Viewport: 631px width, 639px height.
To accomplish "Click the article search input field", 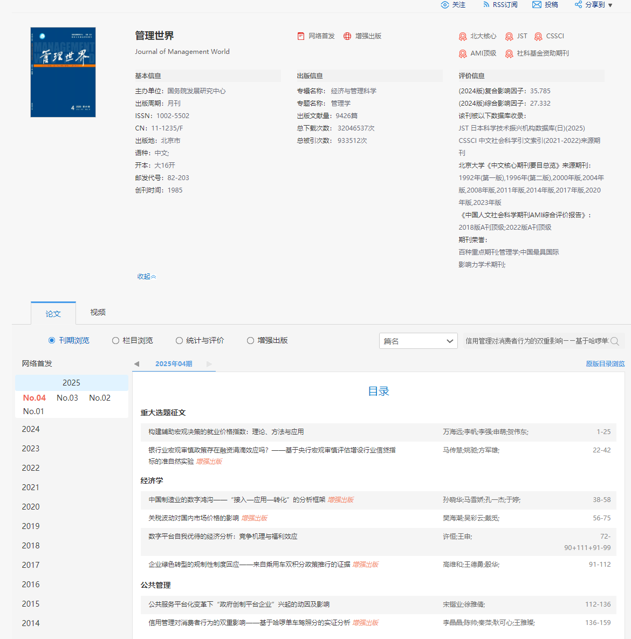I will point(537,341).
